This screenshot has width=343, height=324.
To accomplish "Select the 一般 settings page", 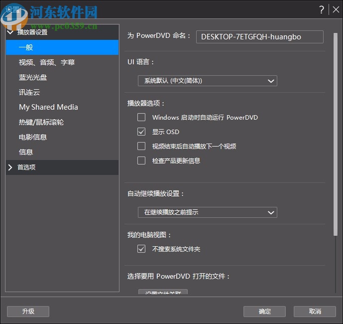I will pos(62,47).
